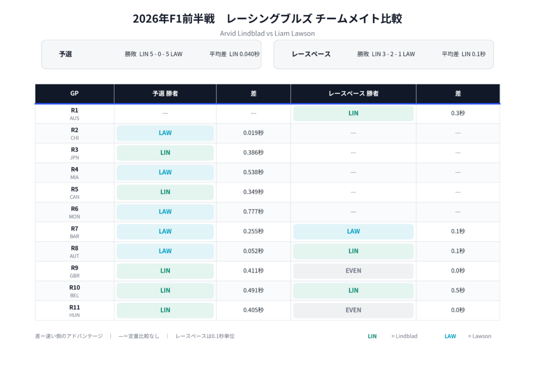
Task: Click the LAW qualifying badge in R2 row
Action: pyautogui.click(x=165, y=133)
